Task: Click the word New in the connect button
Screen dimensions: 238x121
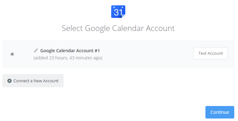Action: point(38,81)
